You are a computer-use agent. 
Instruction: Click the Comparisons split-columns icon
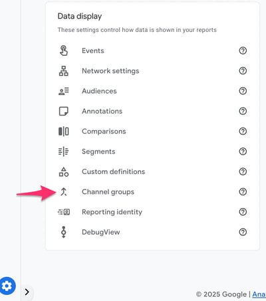click(x=64, y=132)
